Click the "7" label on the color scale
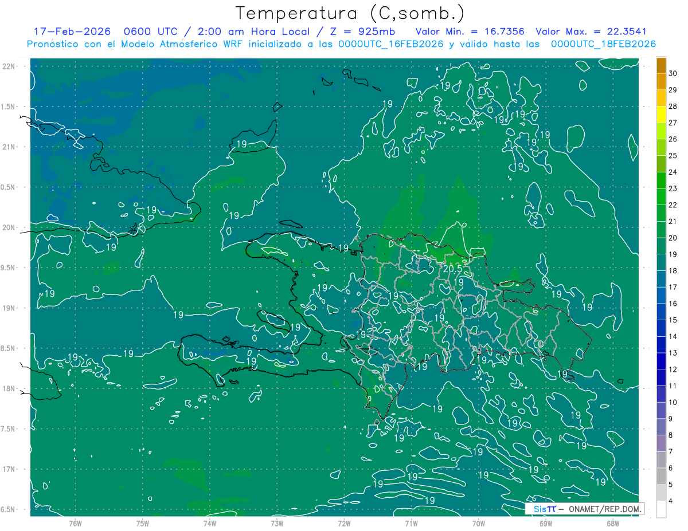The image size is (688, 531). click(671, 451)
